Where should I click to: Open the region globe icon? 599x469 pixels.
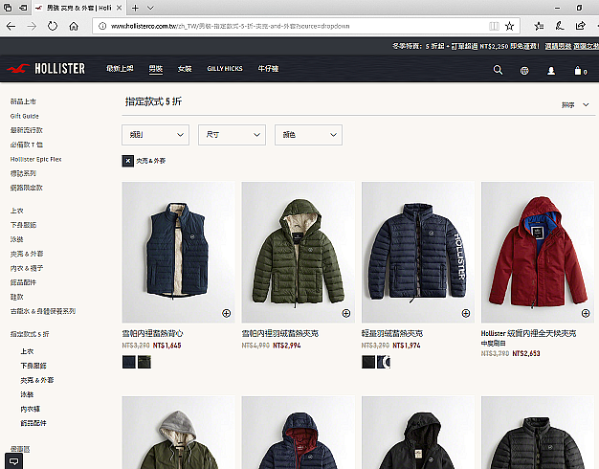coord(524,71)
